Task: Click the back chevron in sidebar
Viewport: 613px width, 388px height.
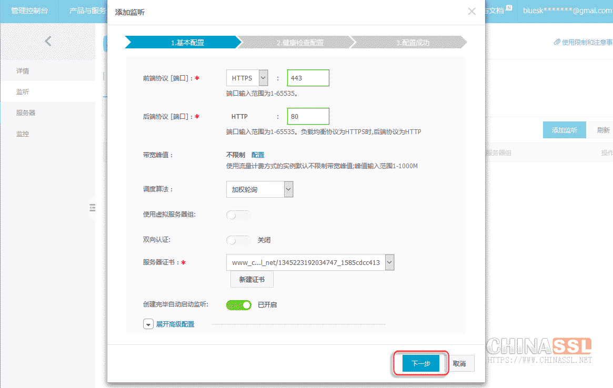Action: click(48, 41)
